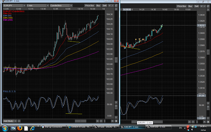
Task: Click the scroll right arrow in right chart bottom bar
Action: (189, 122)
